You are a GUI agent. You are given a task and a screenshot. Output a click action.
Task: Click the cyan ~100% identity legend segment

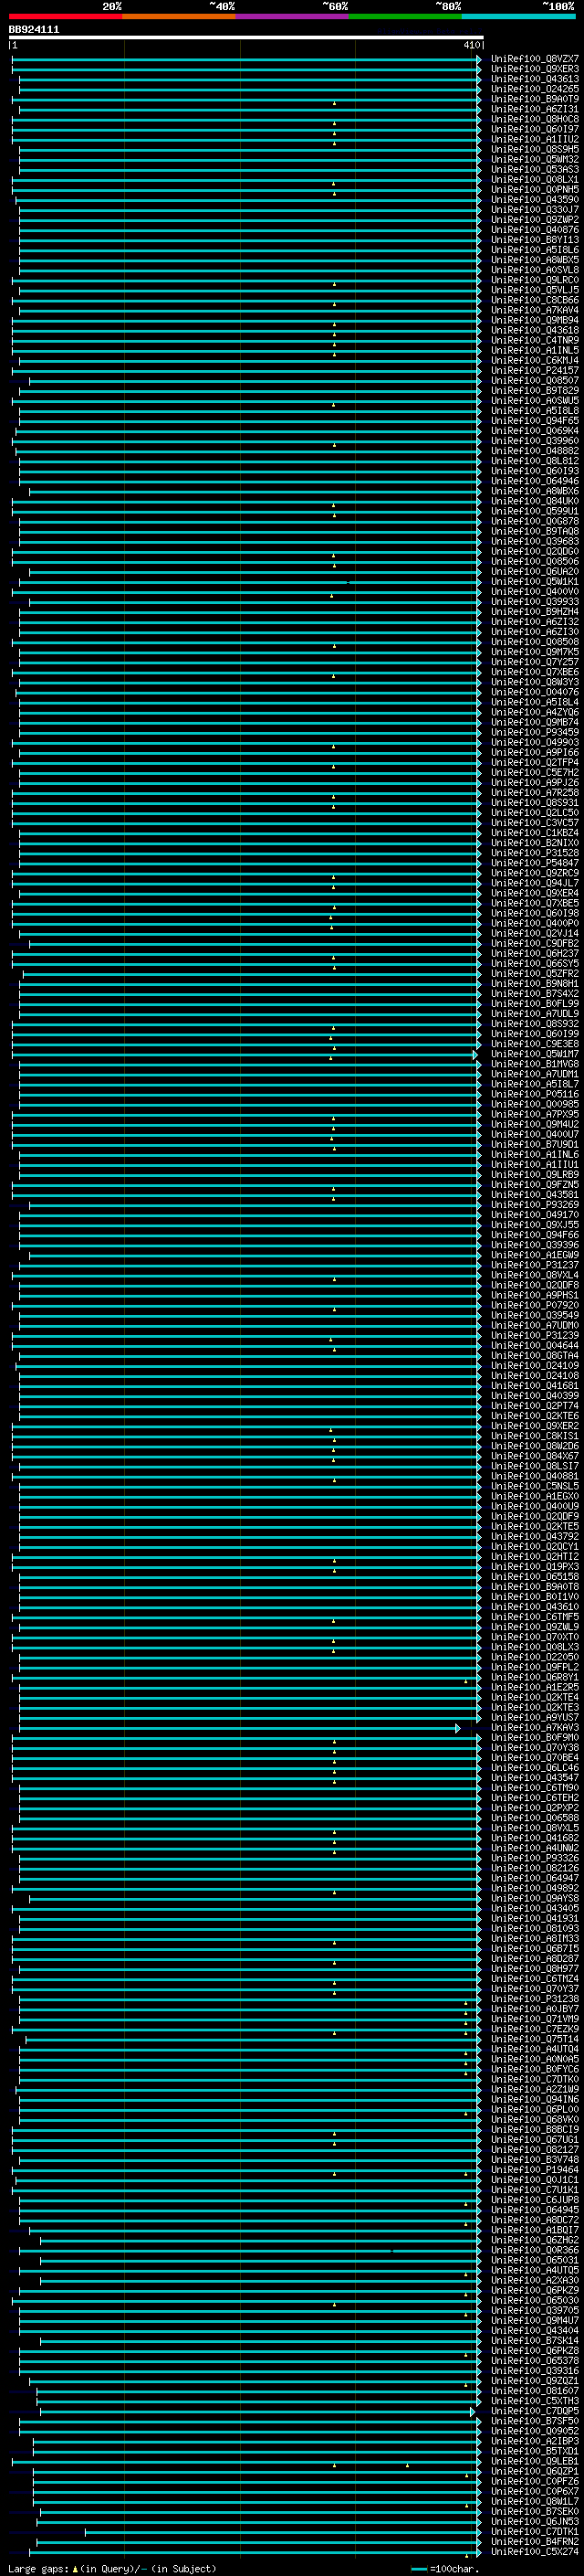[x=519, y=16]
